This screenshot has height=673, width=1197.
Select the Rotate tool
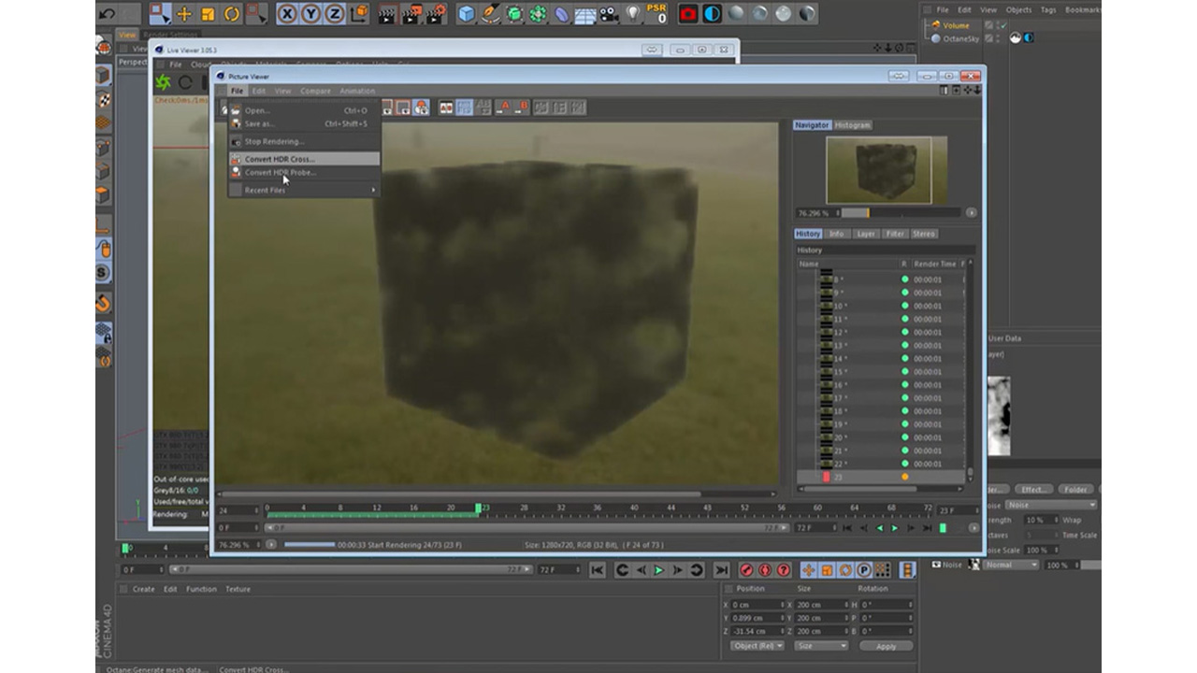pyautogui.click(x=231, y=14)
